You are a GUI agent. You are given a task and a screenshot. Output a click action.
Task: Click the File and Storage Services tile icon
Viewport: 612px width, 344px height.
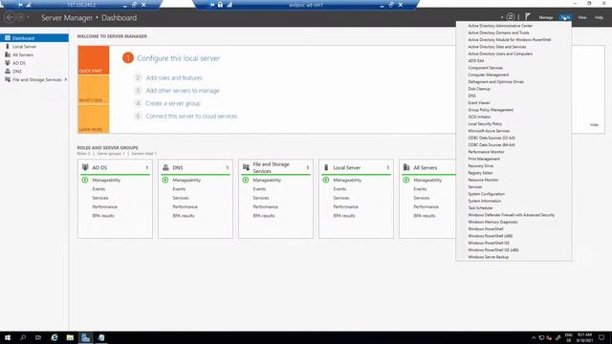pyautogui.click(x=246, y=167)
